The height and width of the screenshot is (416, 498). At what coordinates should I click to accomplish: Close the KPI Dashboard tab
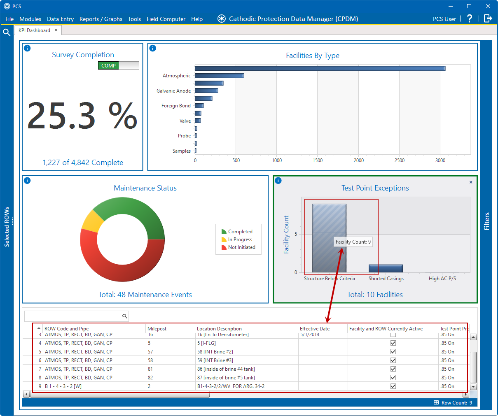pyautogui.click(x=56, y=30)
